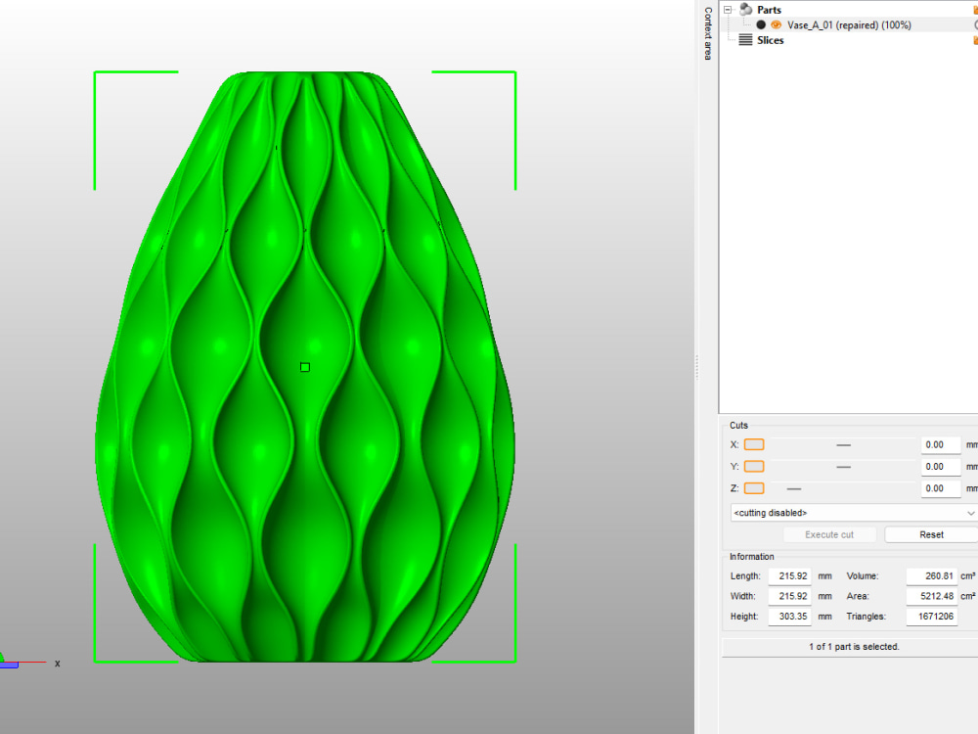Click the Width value 215.92 field
The height and width of the screenshot is (734, 978).
(x=789, y=596)
